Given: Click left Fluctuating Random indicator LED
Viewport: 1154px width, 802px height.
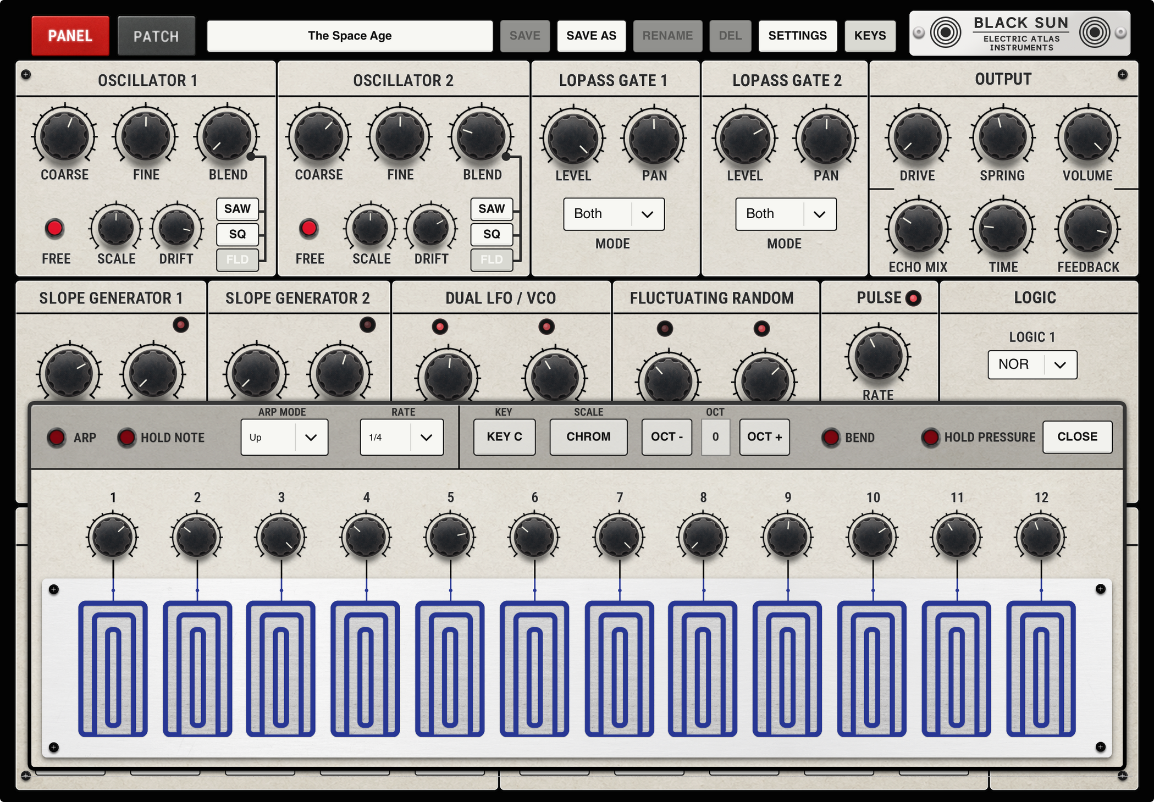Looking at the screenshot, I should point(665,329).
